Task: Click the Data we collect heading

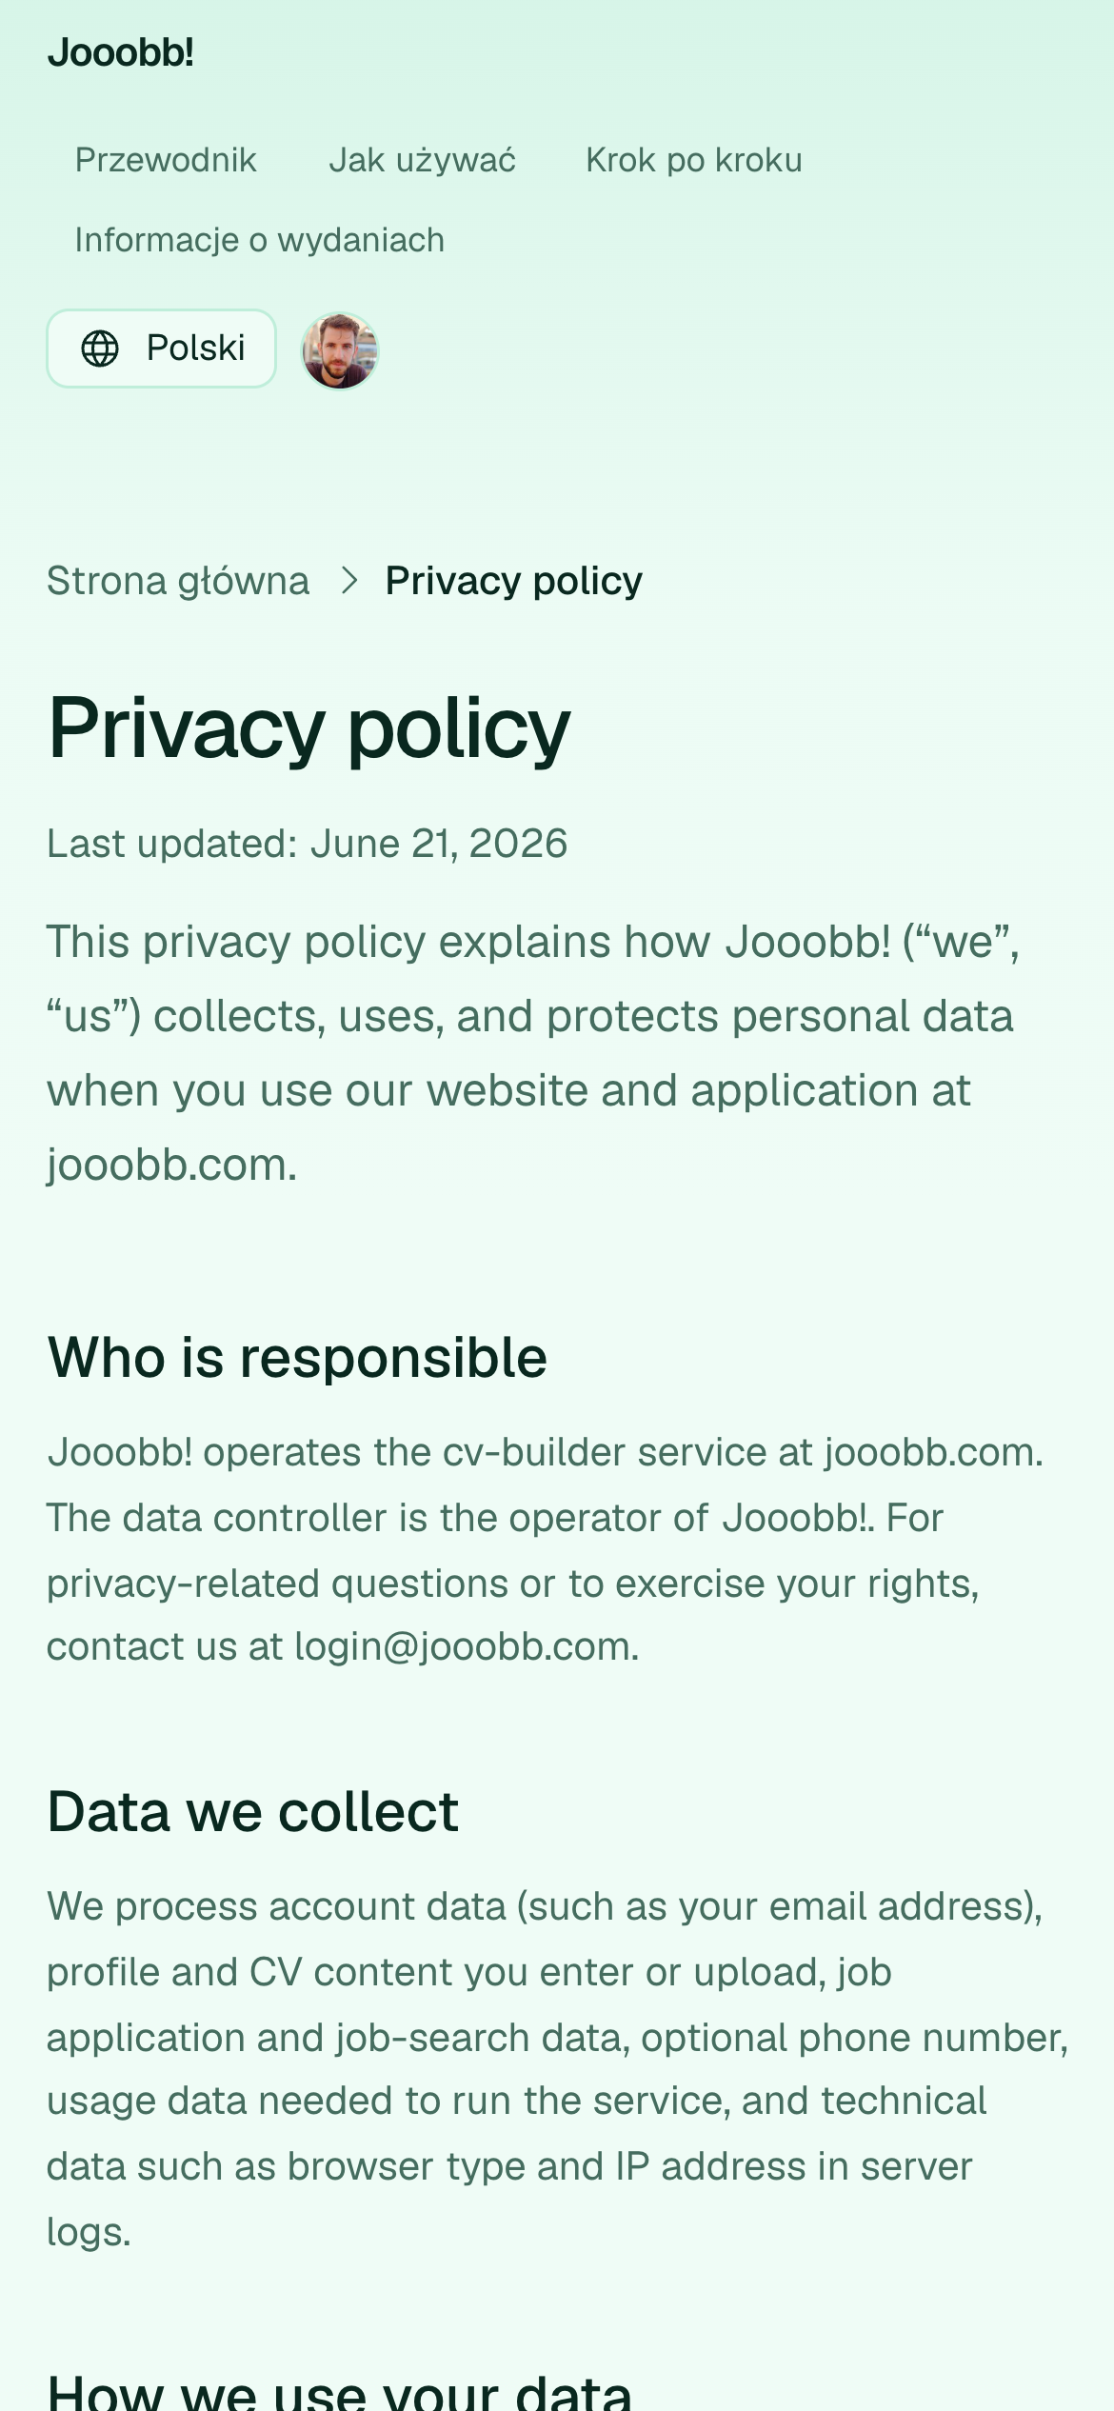Action: click(x=253, y=1811)
